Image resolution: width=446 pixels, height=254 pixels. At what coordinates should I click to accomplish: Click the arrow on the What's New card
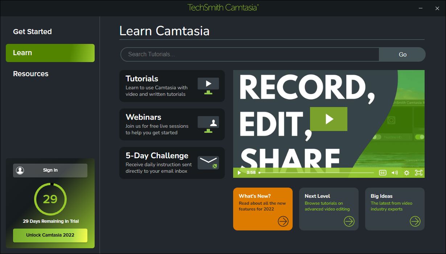tap(283, 221)
